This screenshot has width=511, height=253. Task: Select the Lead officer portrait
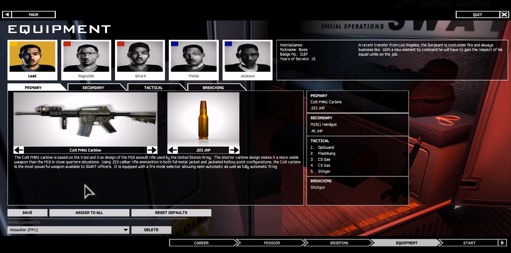click(x=32, y=60)
